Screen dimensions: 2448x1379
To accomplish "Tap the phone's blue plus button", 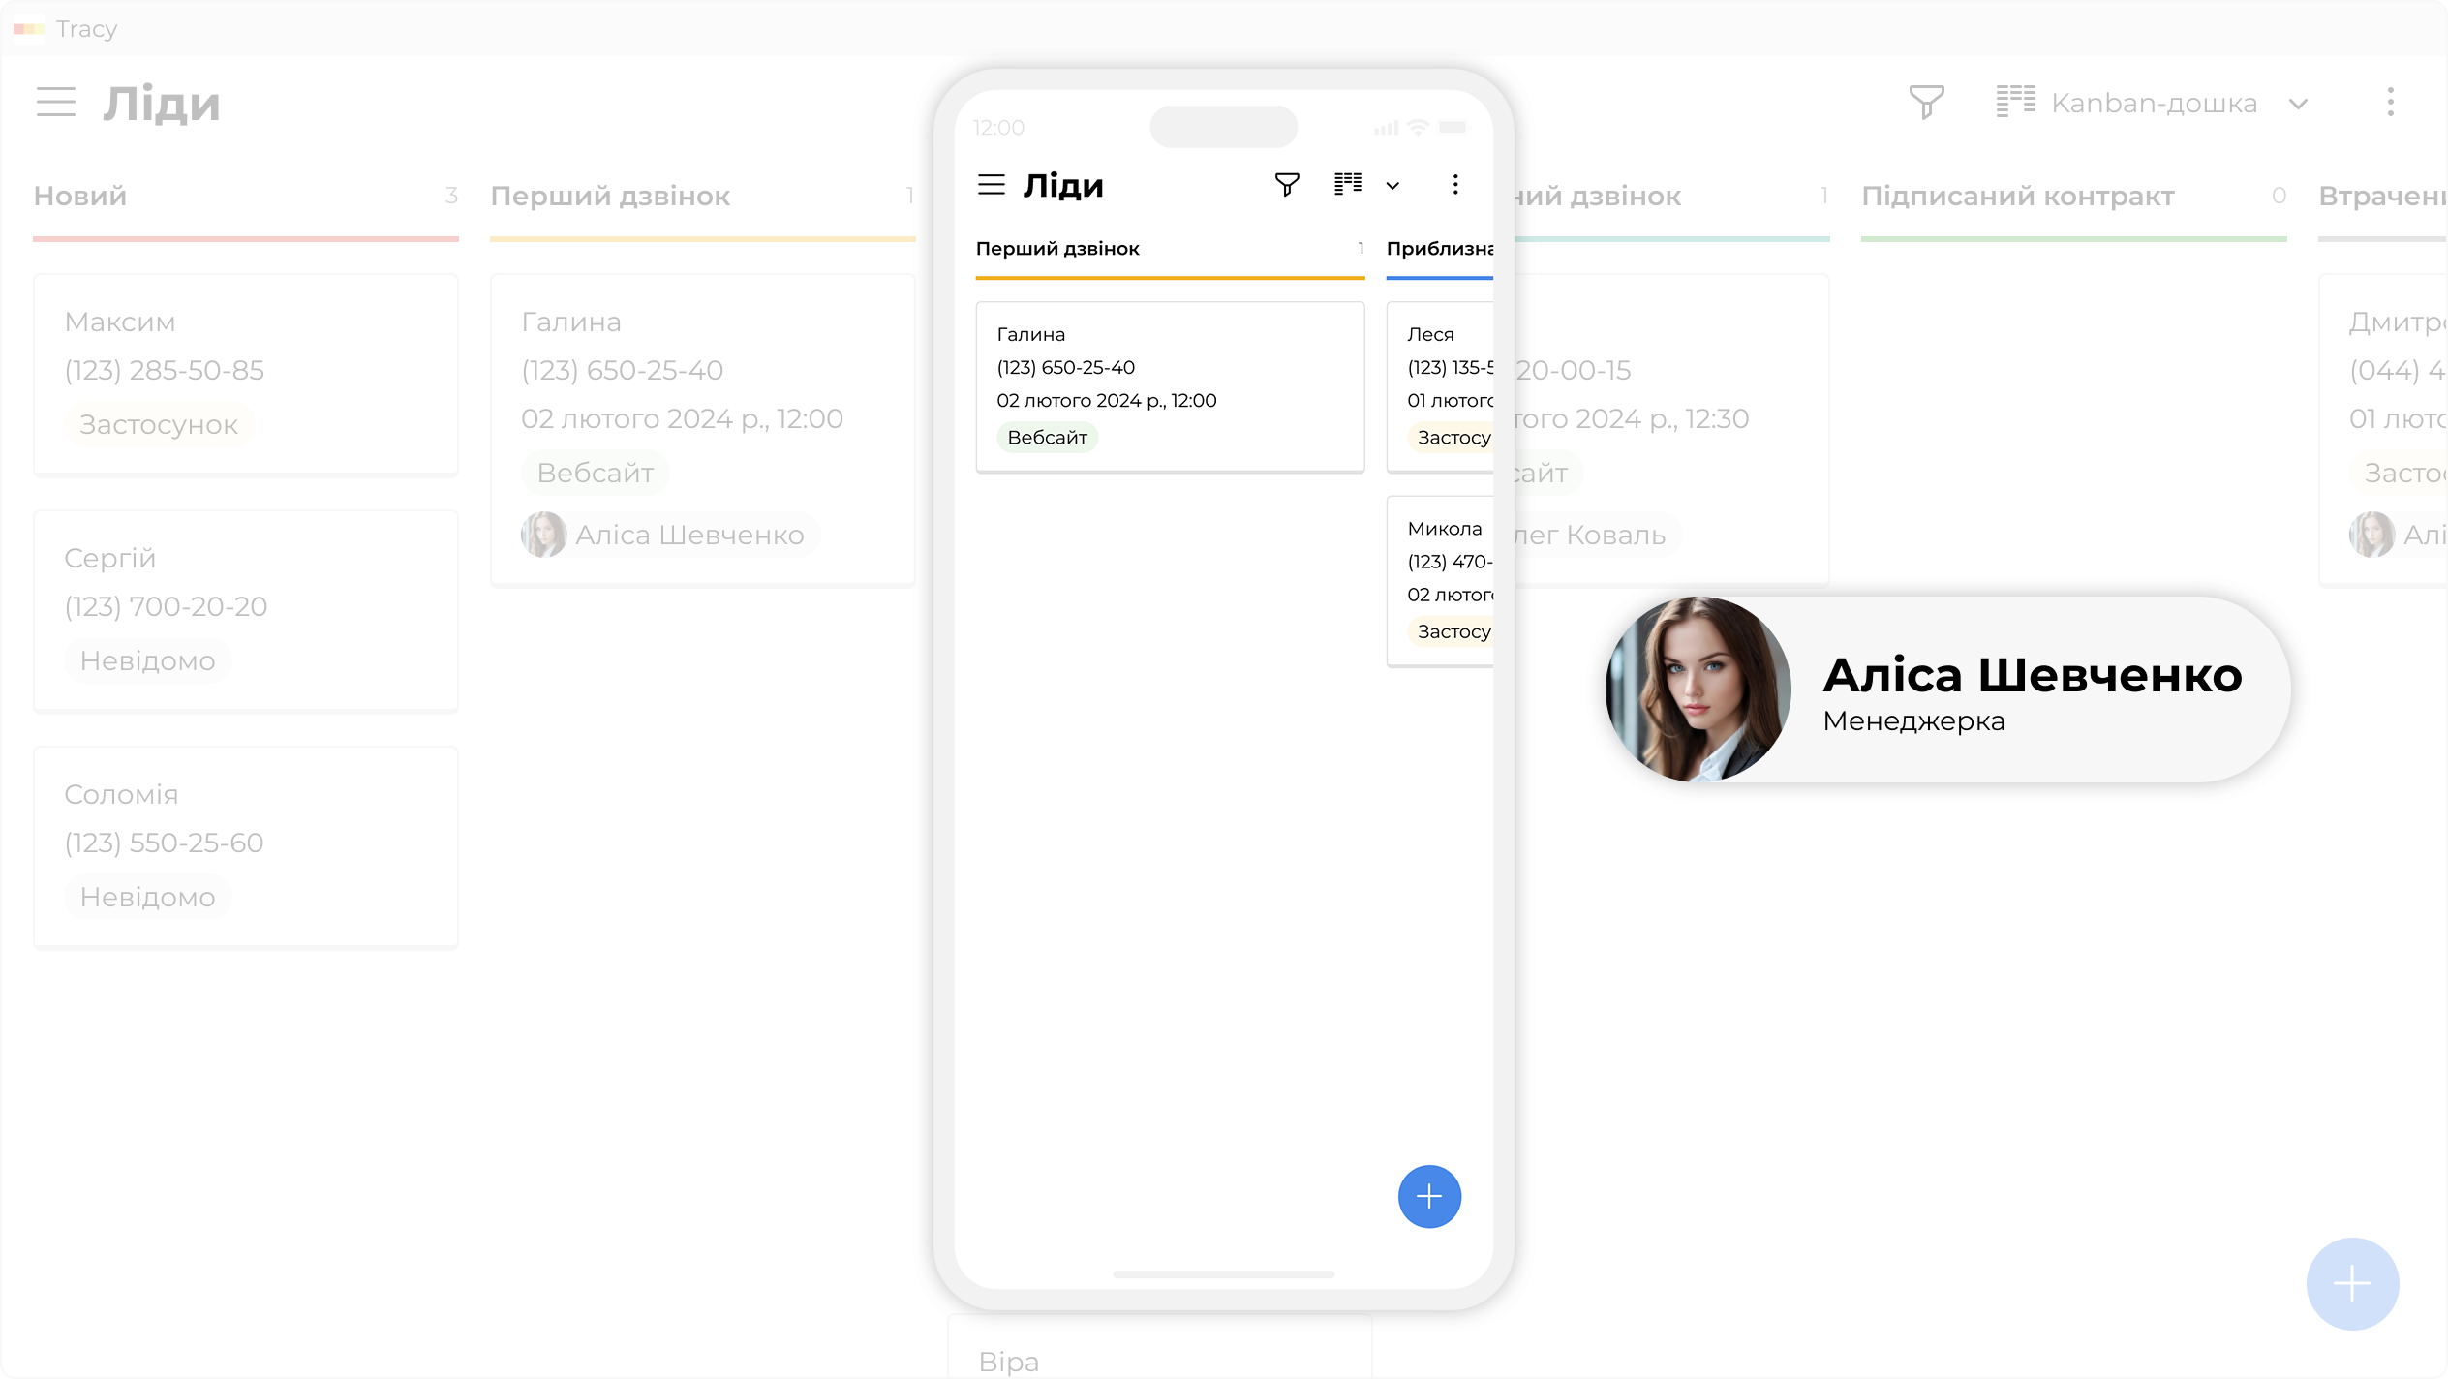I will click(x=1429, y=1197).
